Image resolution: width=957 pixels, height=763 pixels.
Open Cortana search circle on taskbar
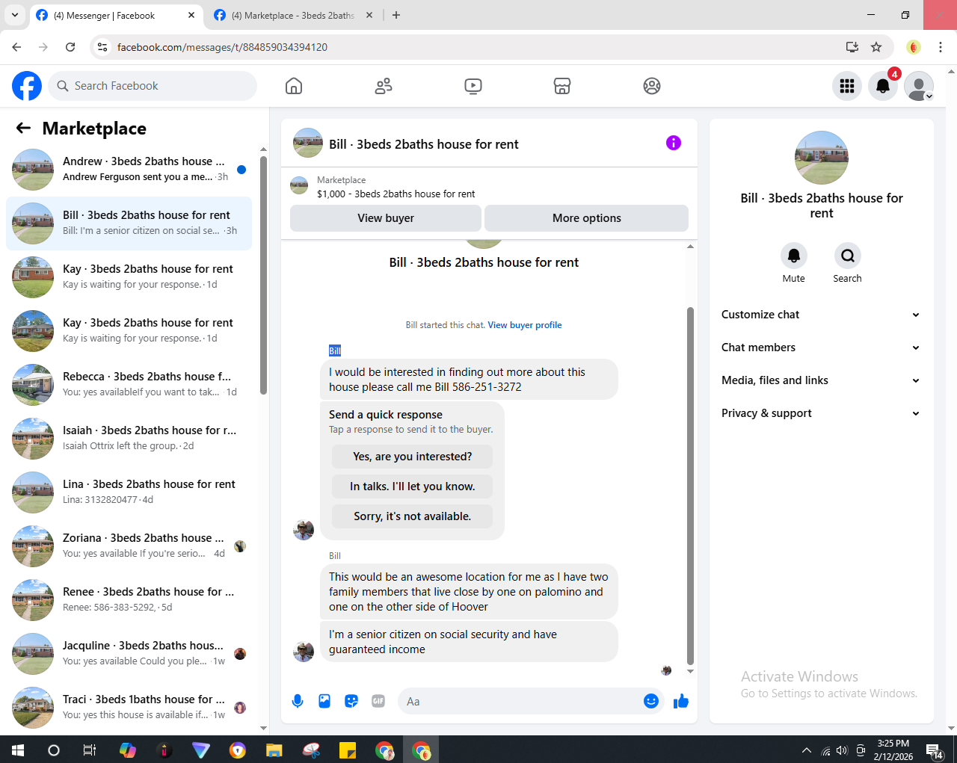(54, 750)
